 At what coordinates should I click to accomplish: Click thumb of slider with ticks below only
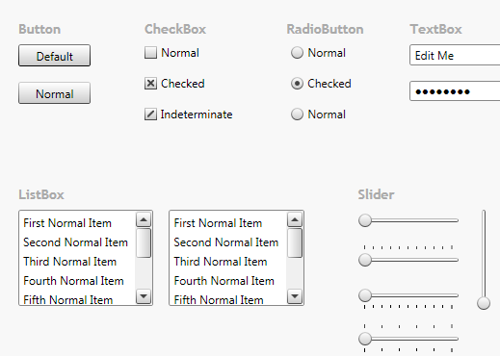(x=365, y=295)
